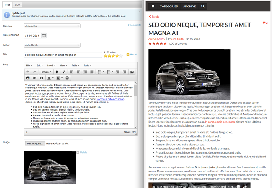The width and height of the screenshot is (272, 188).
Task: Open CATEGORIES in preview navbar
Action: point(169,6)
